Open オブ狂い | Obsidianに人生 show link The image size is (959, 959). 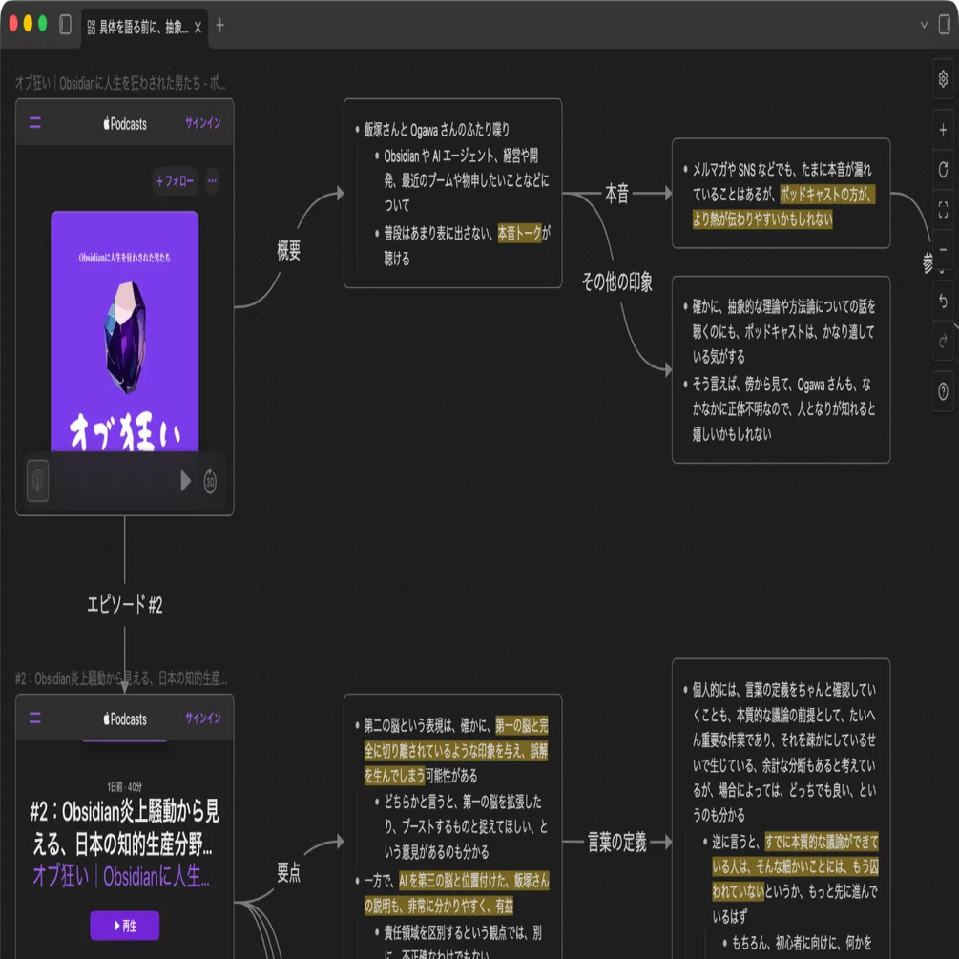[121, 876]
